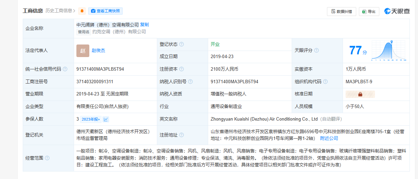Select the 工商信息 heading tab

[x=33, y=11]
